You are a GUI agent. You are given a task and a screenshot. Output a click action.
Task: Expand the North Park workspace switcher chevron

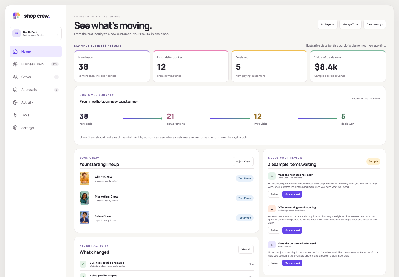tap(57, 35)
